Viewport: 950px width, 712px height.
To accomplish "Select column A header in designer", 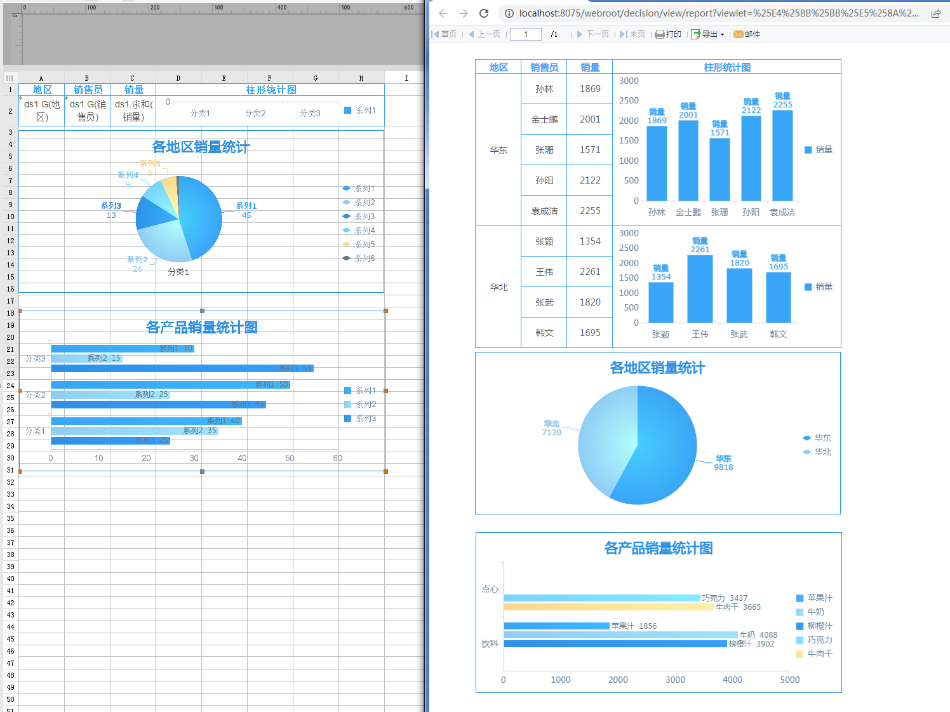I will click(x=41, y=78).
